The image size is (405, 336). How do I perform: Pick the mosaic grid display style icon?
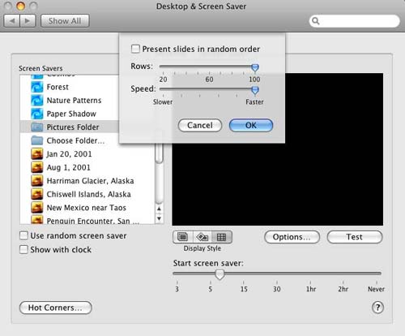[x=222, y=237]
